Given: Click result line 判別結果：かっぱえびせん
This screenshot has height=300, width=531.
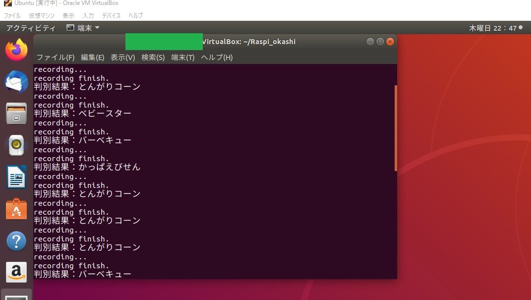Looking at the screenshot, I should click(87, 167).
